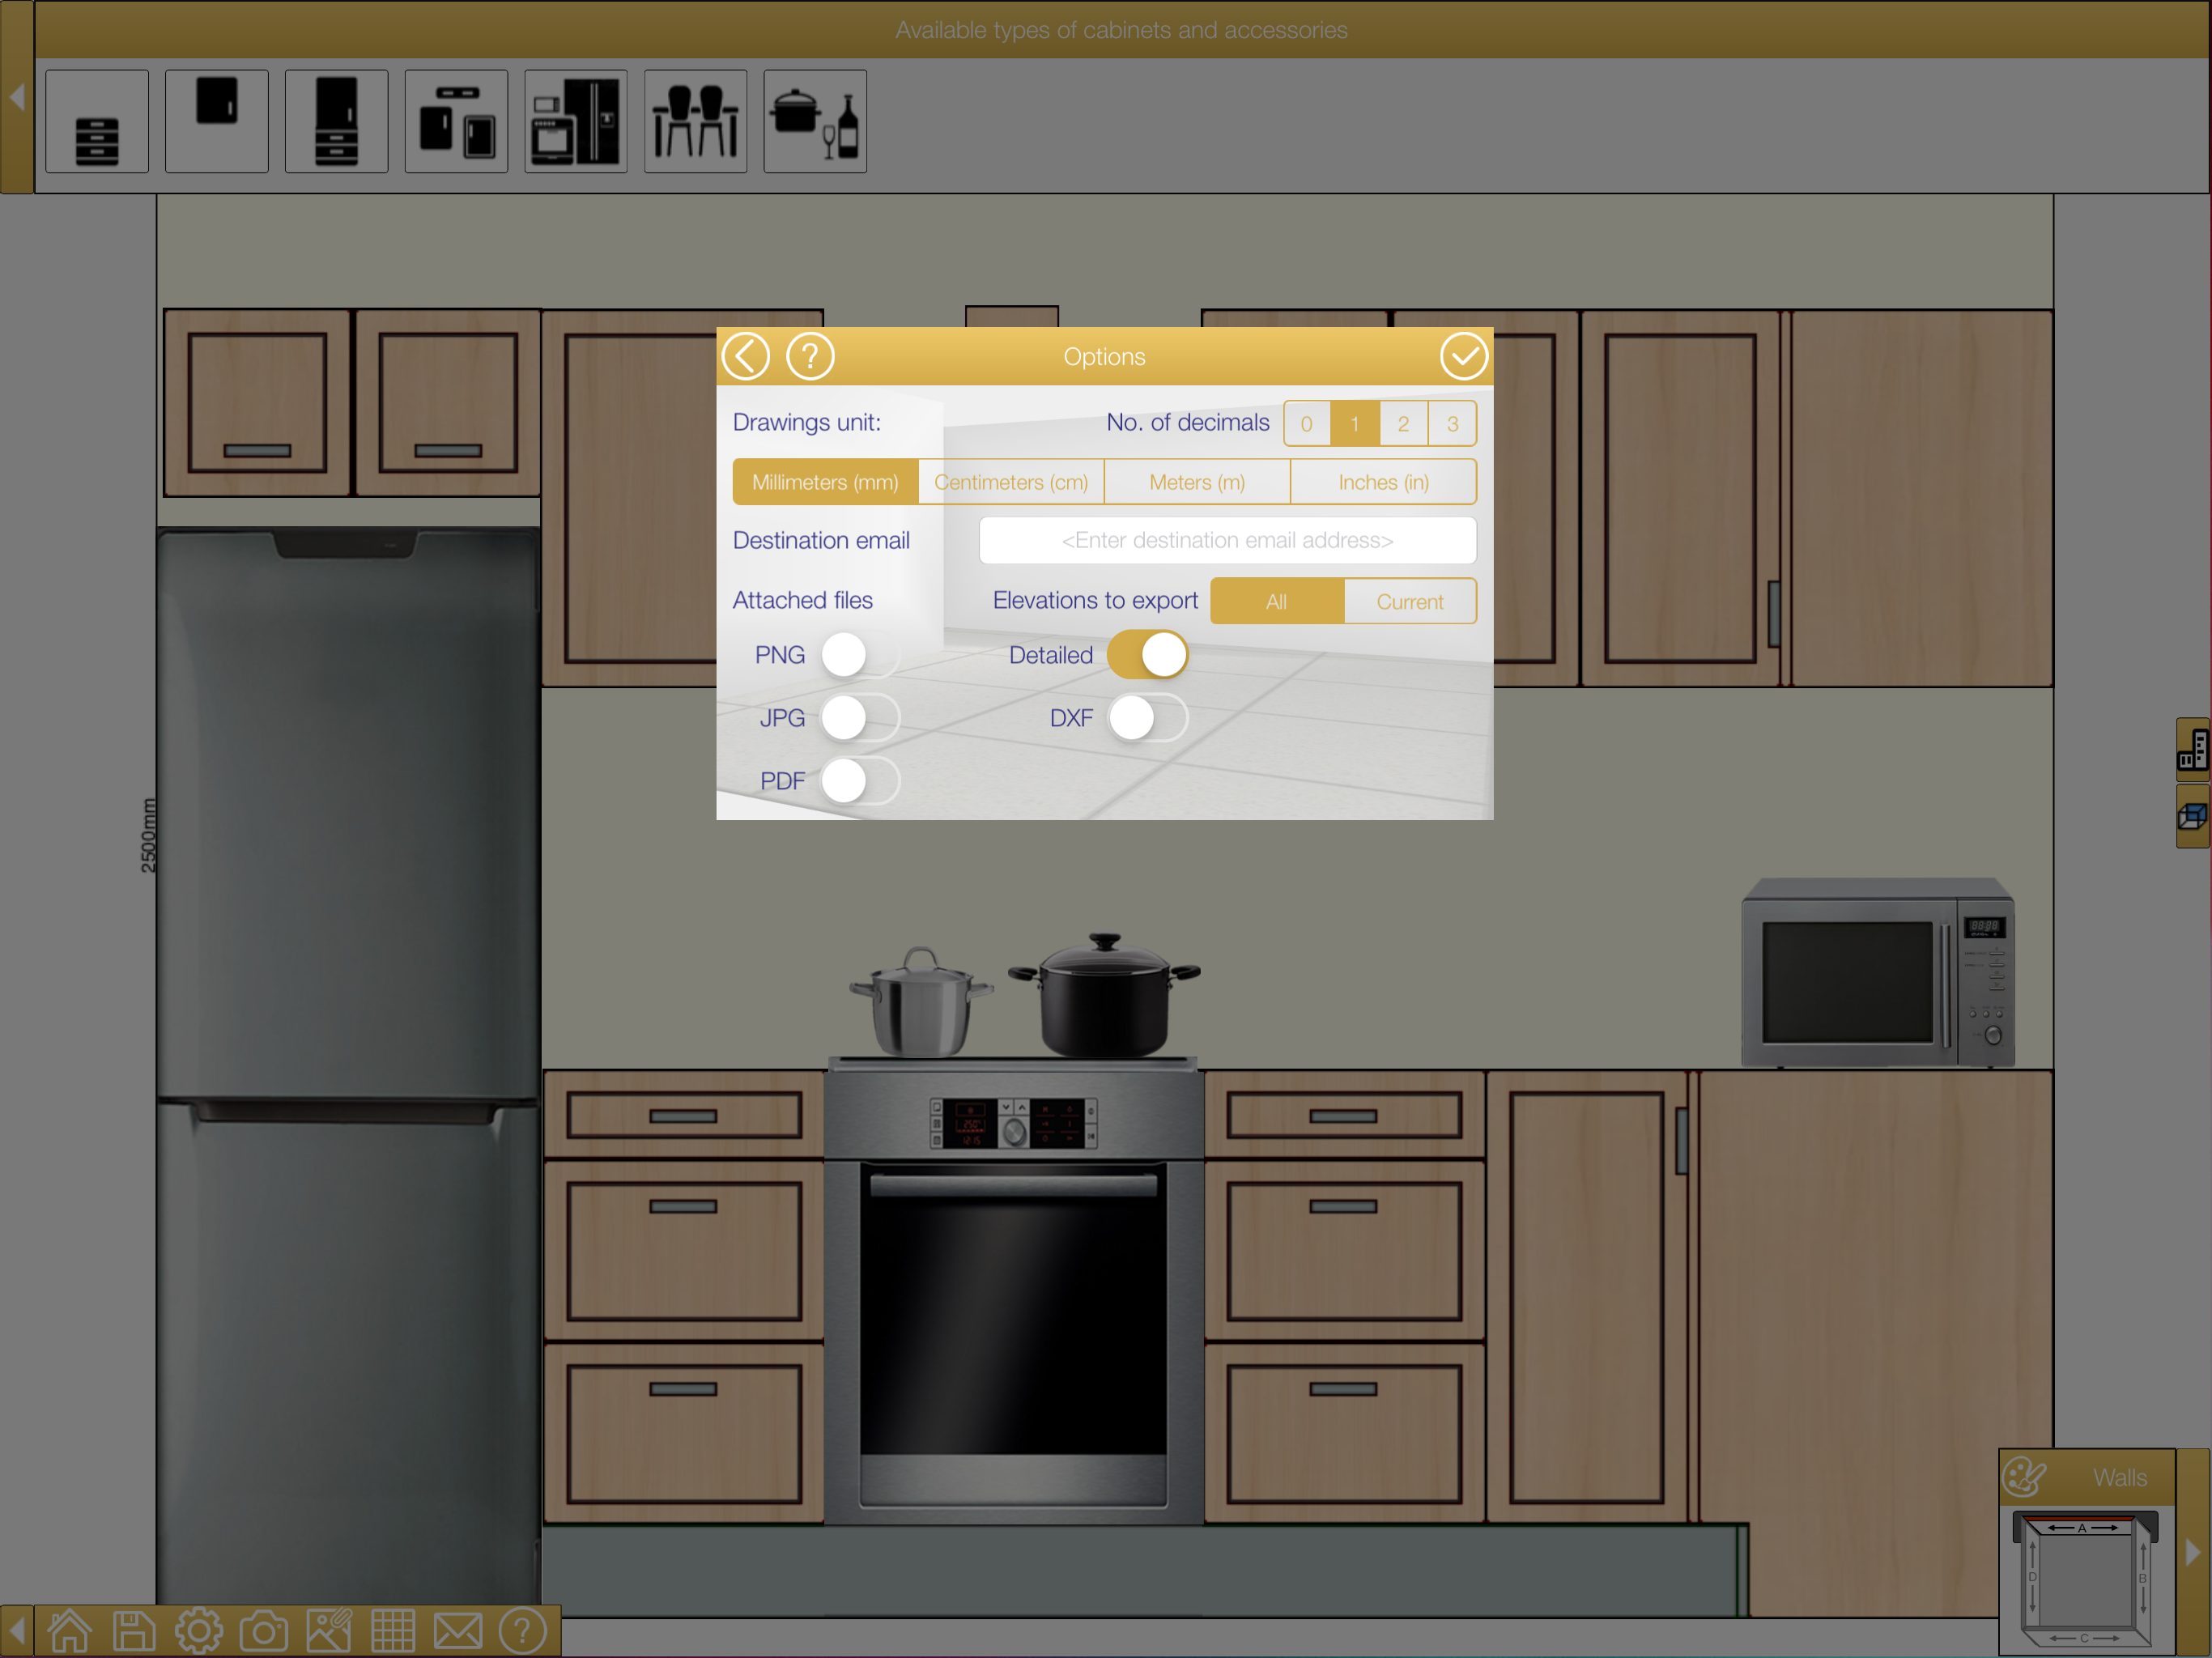Open the cabinet accessories and panels category
This screenshot has width=2212, height=1658.
click(457, 121)
